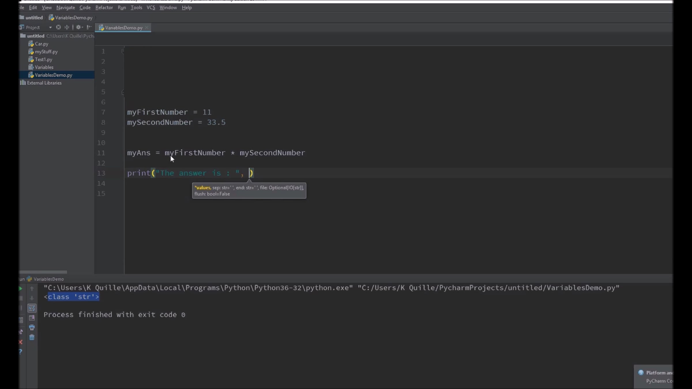Click the Print console output icon
Screen dimensions: 692x389
pyautogui.click(x=32, y=328)
